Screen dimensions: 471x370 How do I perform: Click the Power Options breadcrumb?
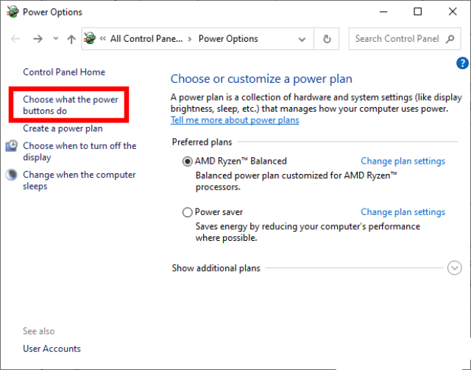pyautogui.click(x=228, y=39)
